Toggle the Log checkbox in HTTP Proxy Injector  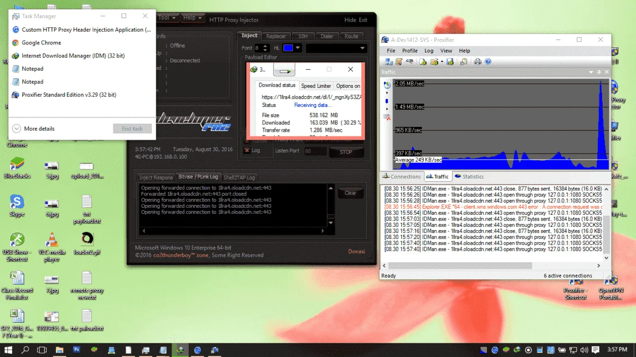point(247,151)
